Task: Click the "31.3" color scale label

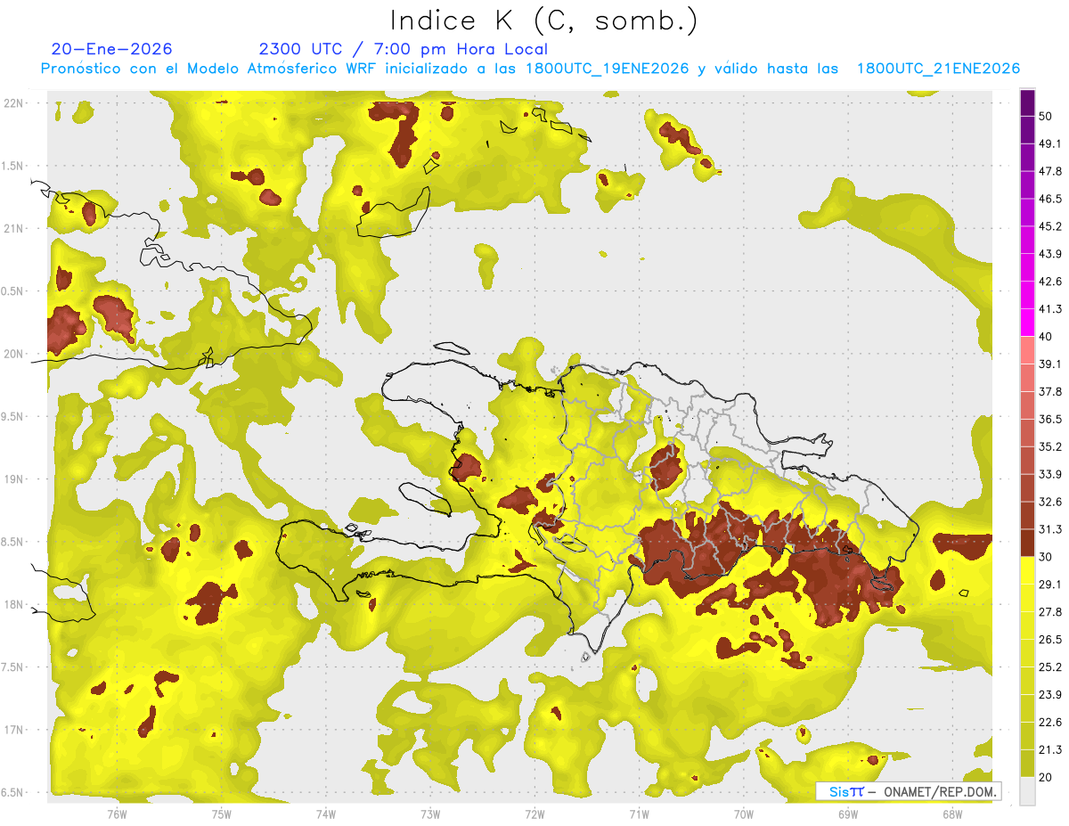Action: (1049, 529)
